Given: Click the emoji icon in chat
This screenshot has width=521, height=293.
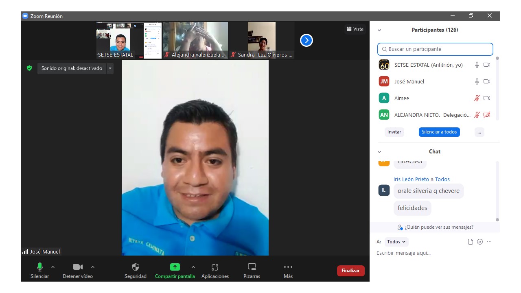Looking at the screenshot, I should 480,242.
